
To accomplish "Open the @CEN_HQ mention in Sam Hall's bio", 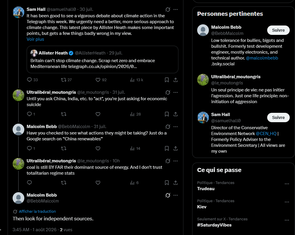I will (x=266, y=134).
